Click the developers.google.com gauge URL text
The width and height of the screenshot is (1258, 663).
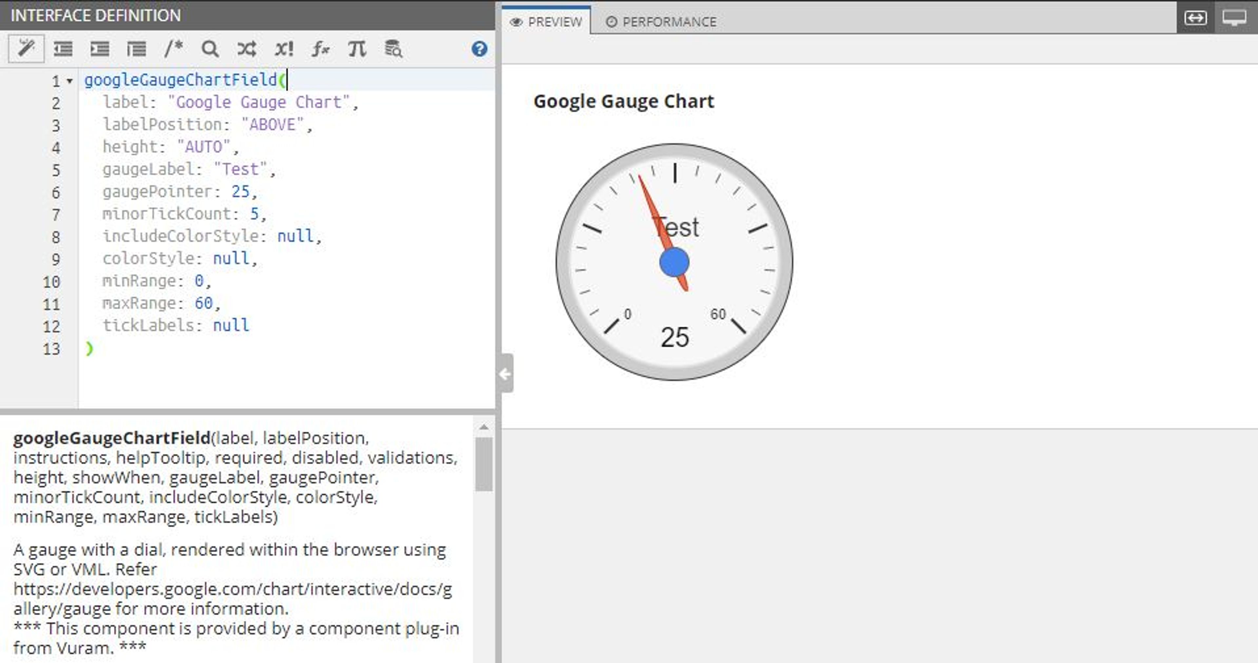(x=233, y=599)
